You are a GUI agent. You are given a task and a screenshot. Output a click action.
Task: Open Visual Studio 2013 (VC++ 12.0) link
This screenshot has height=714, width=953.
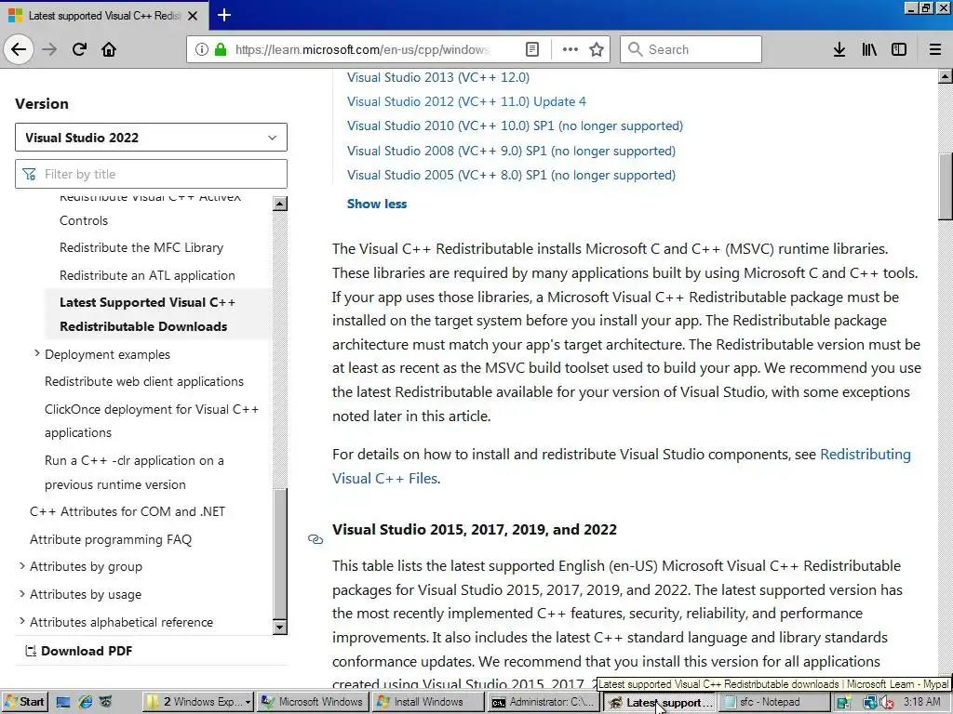[x=438, y=78]
